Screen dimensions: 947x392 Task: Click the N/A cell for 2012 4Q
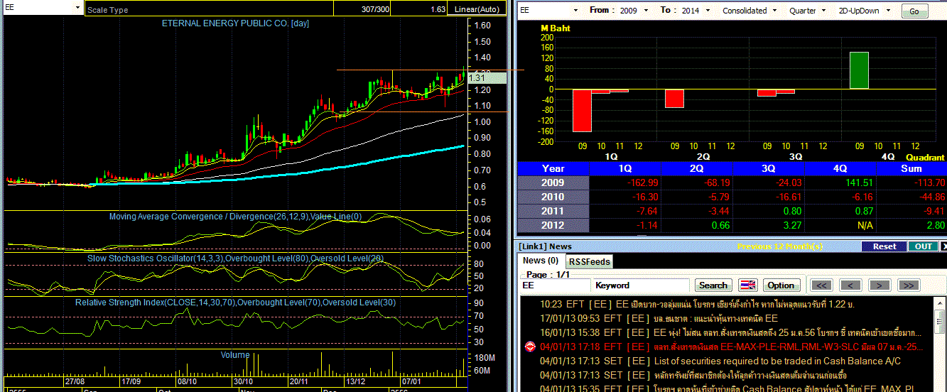[x=840, y=225]
